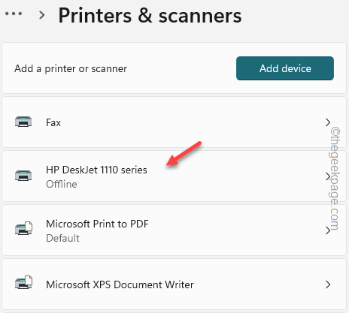Click the HP DeskJet 1110 printer icon
Image resolution: width=349 pixels, height=313 pixels.
tap(23, 176)
